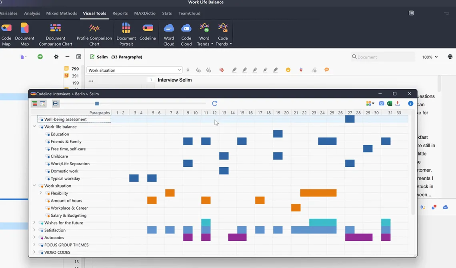Open the Word Trends dropdown arrow
This screenshot has height=268, width=456.
[212, 44]
